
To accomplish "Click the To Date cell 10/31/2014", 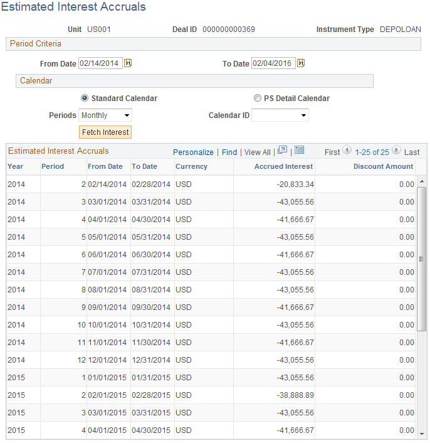I will tap(151, 324).
